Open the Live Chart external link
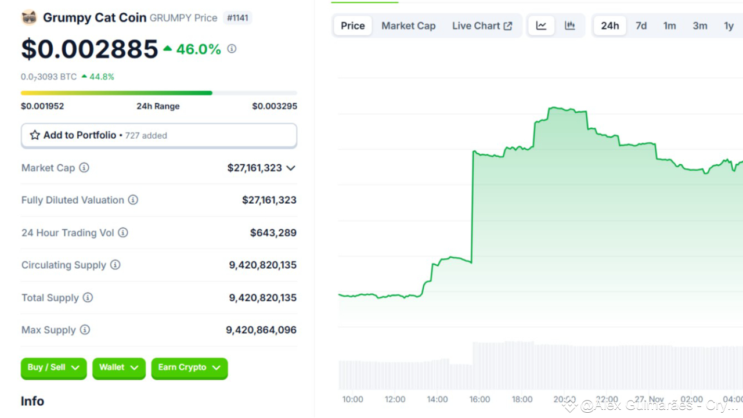Image resolution: width=743 pixels, height=418 pixels. pyautogui.click(x=482, y=26)
